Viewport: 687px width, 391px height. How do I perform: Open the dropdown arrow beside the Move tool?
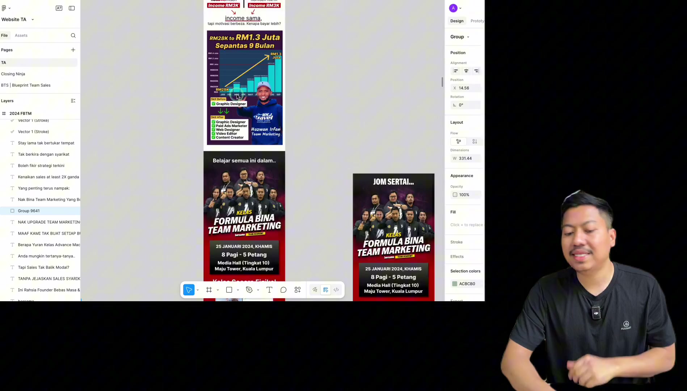[x=198, y=290]
